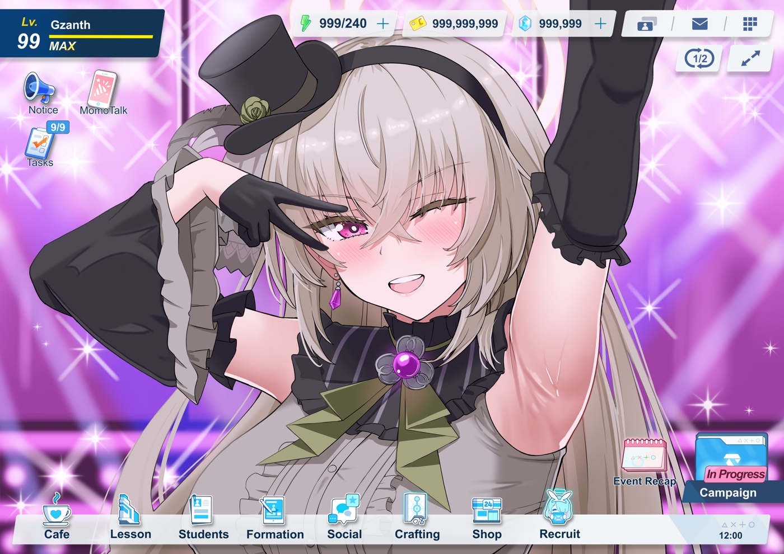
Task: Click the 9/9 tasks badge
Action: 58,127
